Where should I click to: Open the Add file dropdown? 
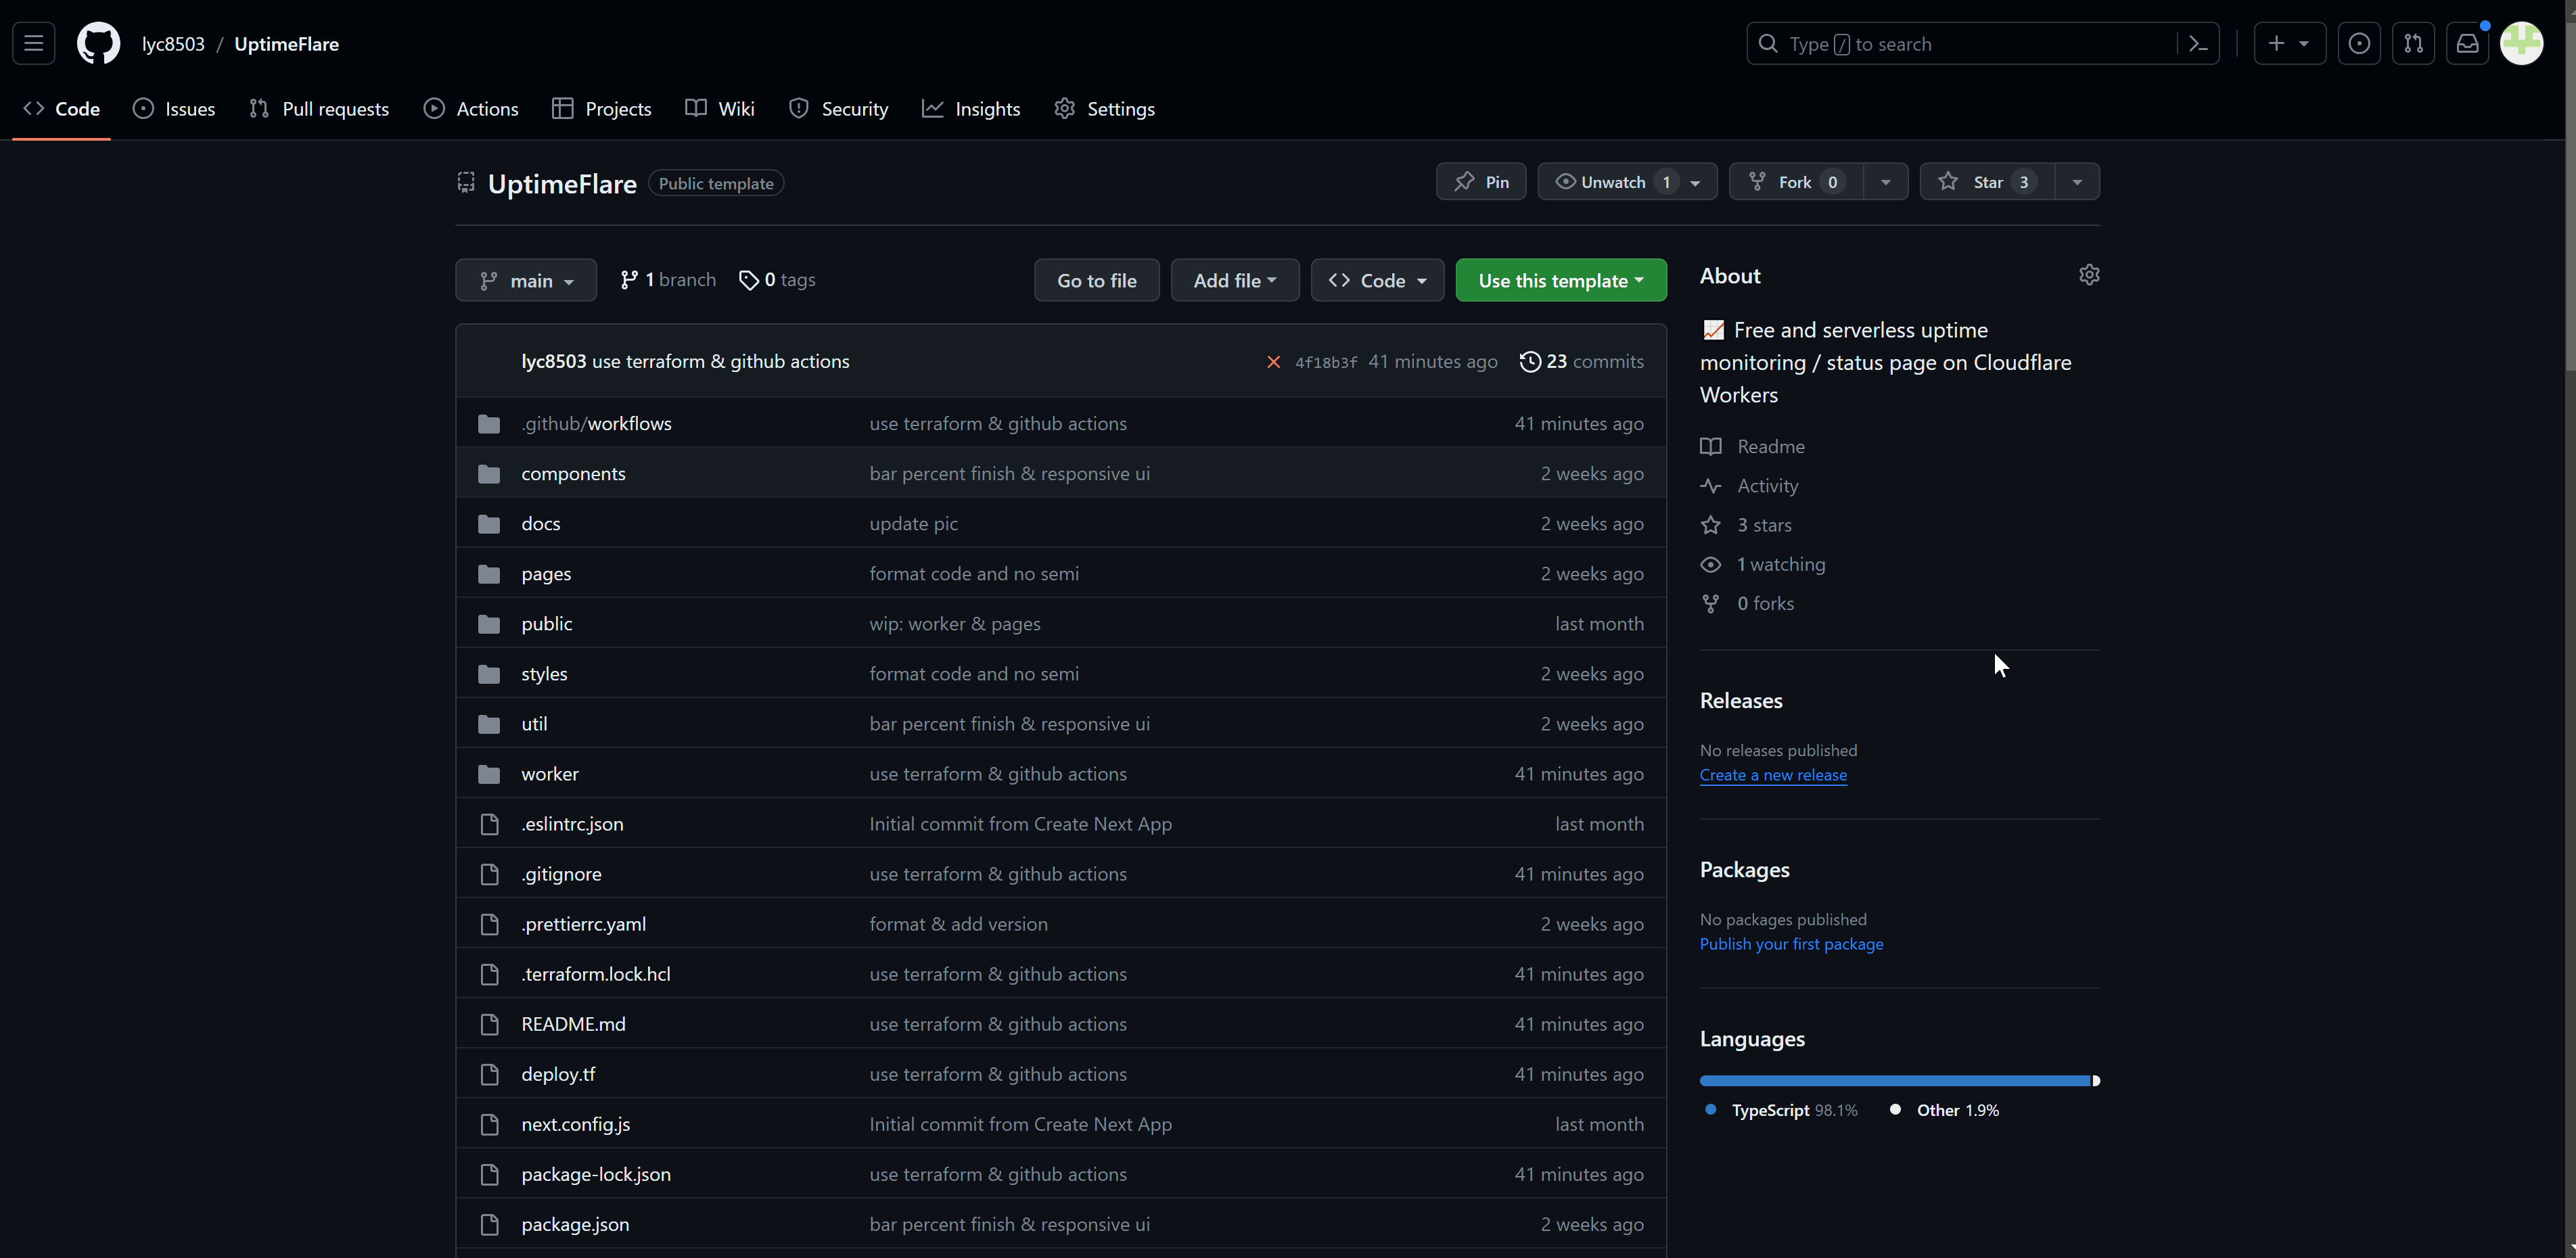(1234, 281)
